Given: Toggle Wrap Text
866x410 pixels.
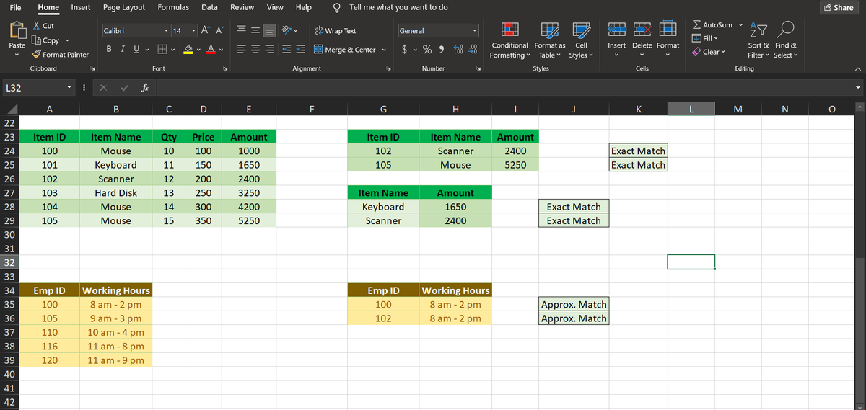Looking at the screenshot, I should (336, 31).
